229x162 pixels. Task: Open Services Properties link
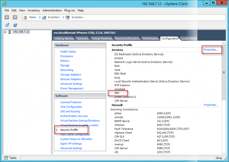click(211, 50)
